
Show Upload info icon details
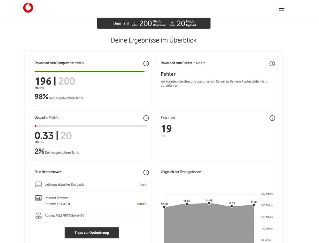(146, 118)
